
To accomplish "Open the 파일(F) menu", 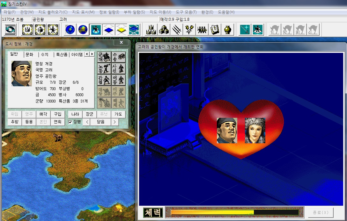I will [x=10, y=12].
